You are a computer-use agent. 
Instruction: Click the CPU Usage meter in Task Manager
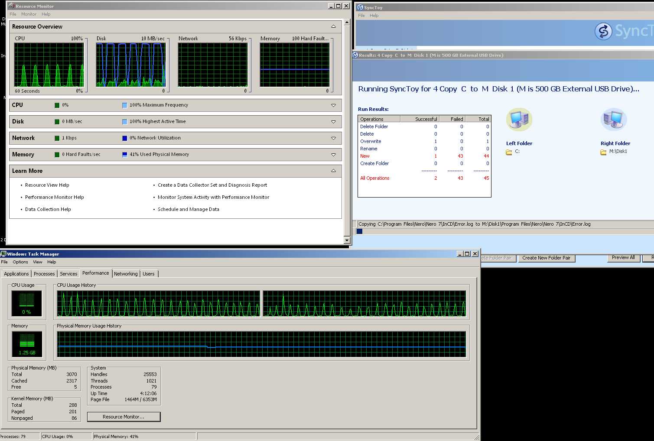click(27, 303)
